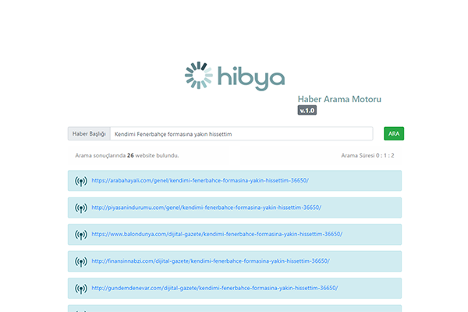Image resolution: width=468 pixels, height=312 pixels.
Task: Click the partially visible sixth result row
Action: coord(234,308)
